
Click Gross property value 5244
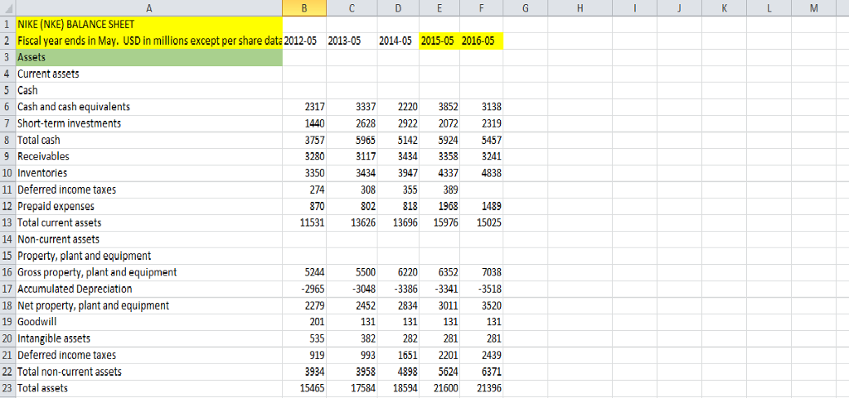pos(304,273)
